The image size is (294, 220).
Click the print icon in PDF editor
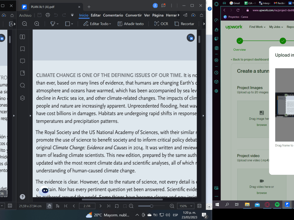pyautogui.click(x=48, y=15)
